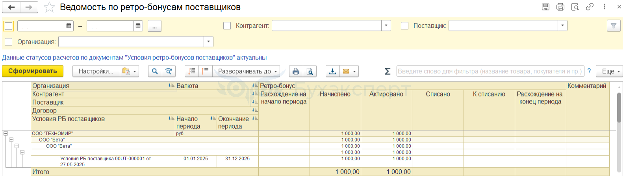Screen dimensions: 625x176
Task: Open the Еще menu
Action: tap(609, 71)
